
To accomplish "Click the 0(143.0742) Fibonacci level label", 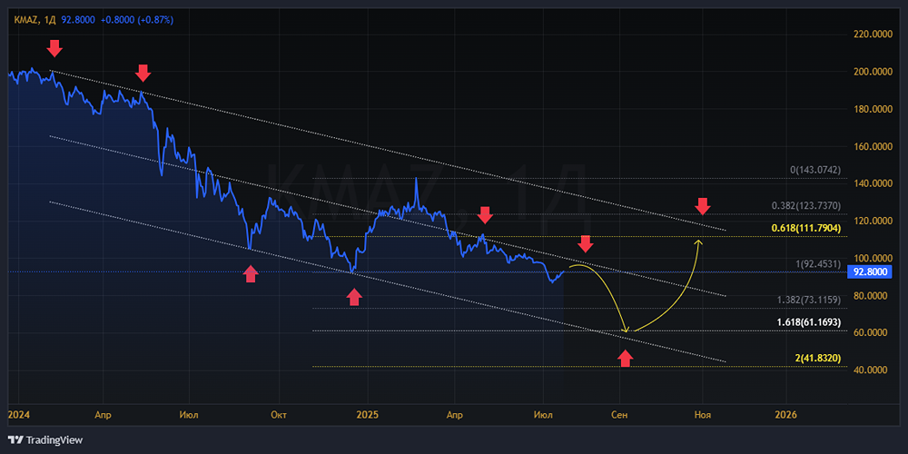I will [815, 171].
